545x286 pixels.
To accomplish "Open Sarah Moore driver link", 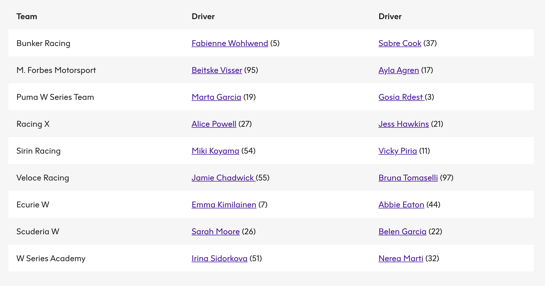I will (x=215, y=231).
